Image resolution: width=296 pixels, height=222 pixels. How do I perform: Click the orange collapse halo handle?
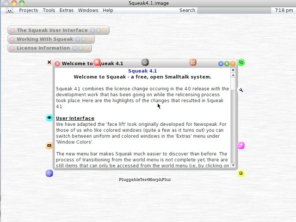[49, 146]
